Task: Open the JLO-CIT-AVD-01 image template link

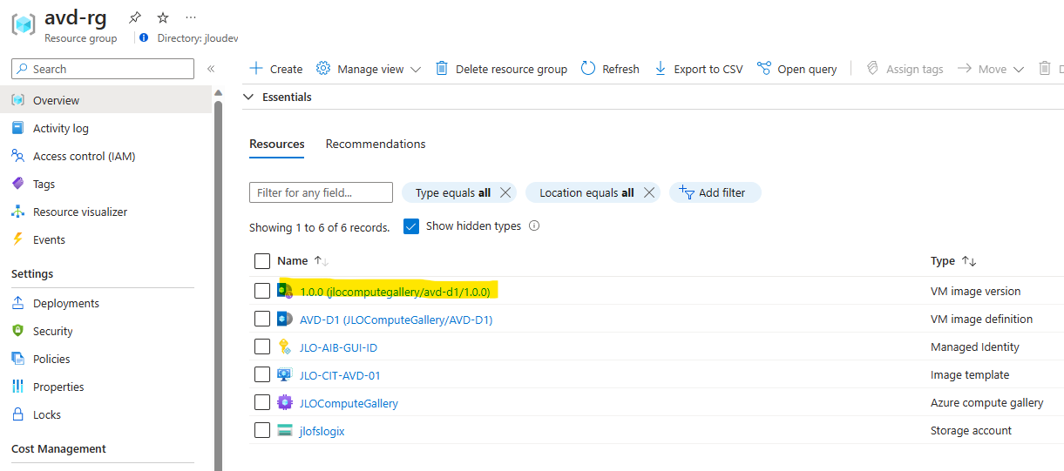Action: [x=340, y=375]
